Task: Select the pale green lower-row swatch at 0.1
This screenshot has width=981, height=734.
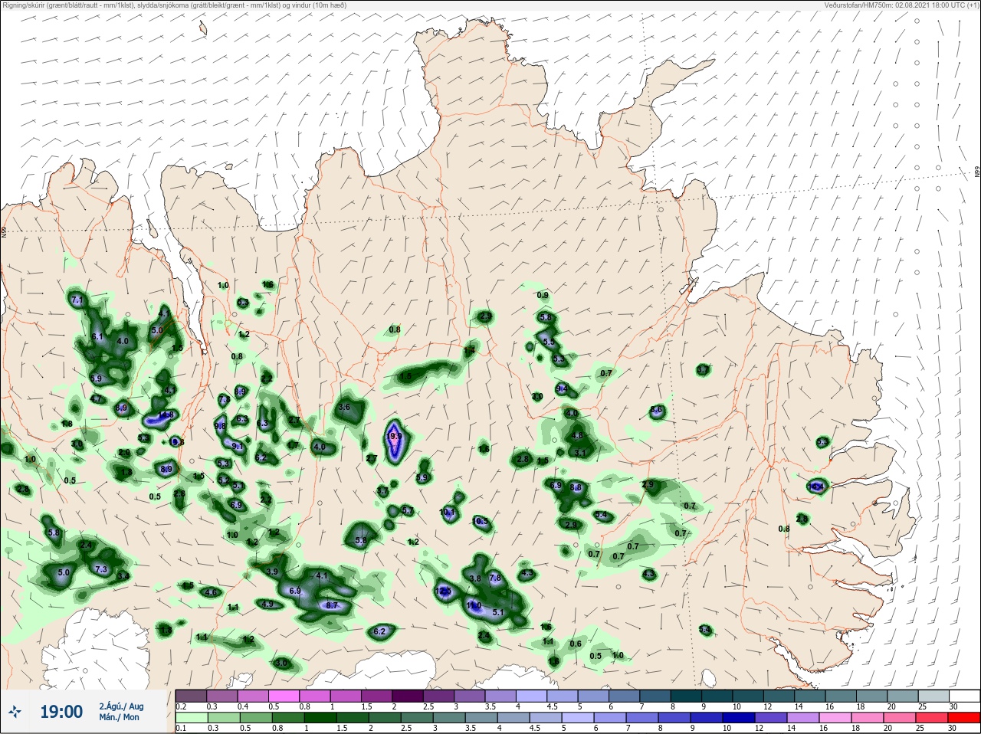Action: tap(191, 718)
